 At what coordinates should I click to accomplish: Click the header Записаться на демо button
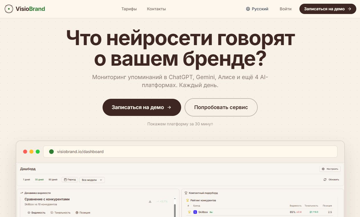pos(328,9)
